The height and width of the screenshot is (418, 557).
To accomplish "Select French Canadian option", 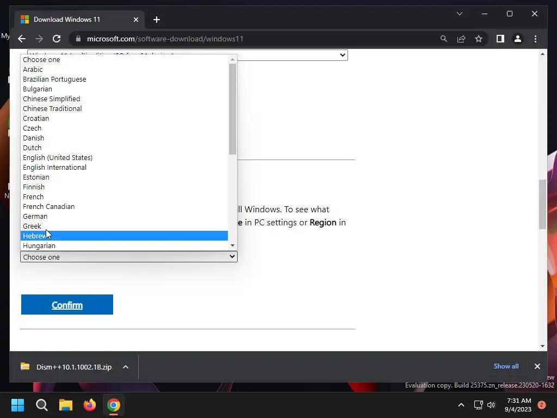I will point(124,206).
